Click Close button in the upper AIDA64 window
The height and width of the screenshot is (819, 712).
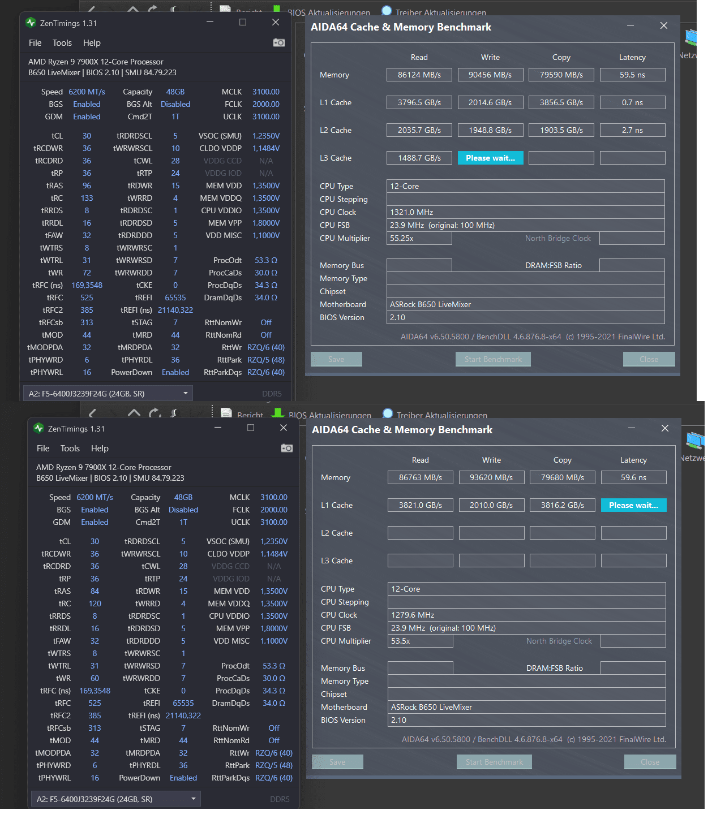(x=649, y=359)
